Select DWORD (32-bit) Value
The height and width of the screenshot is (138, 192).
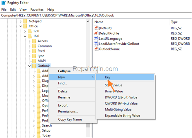point(125,97)
